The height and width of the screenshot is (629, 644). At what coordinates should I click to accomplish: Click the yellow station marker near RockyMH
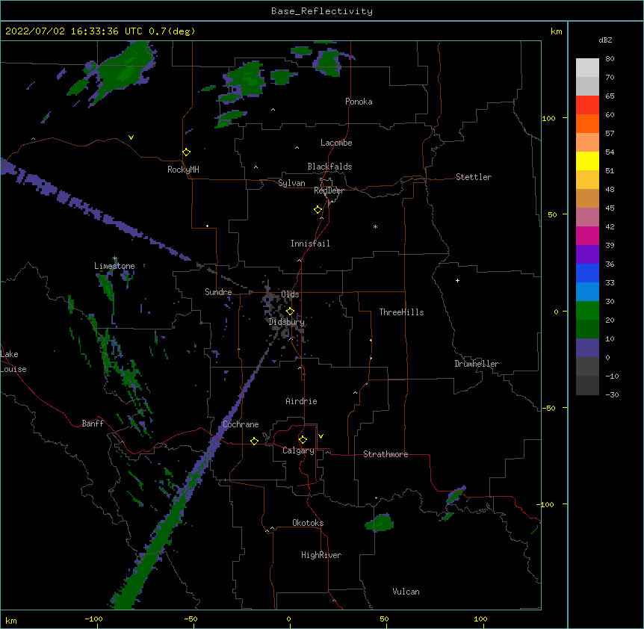tap(187, 152)
